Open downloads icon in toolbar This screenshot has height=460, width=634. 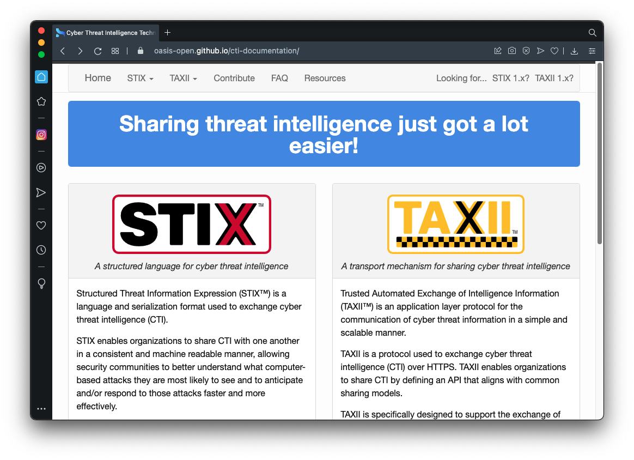pyautogui.click(x=574, y=51)
